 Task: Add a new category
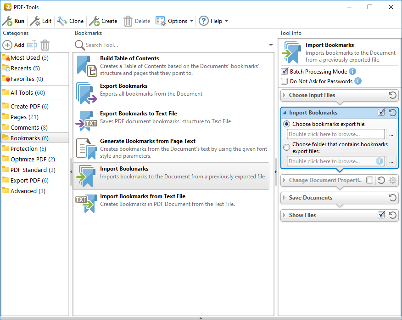tap(14, 45)
